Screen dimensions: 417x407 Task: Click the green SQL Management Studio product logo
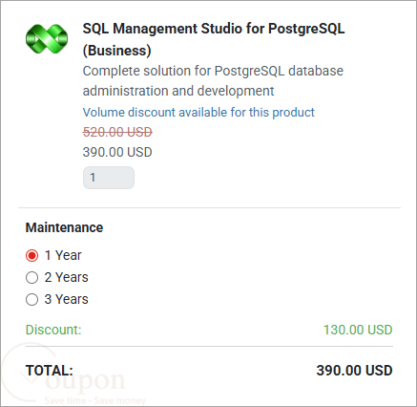pyautogui.click(x=47, y=39)
